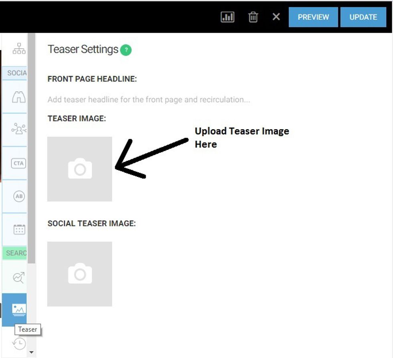This screenshot has height=358, width=393.
Task: Open the people network sharing icon
Action: point(19,129)
